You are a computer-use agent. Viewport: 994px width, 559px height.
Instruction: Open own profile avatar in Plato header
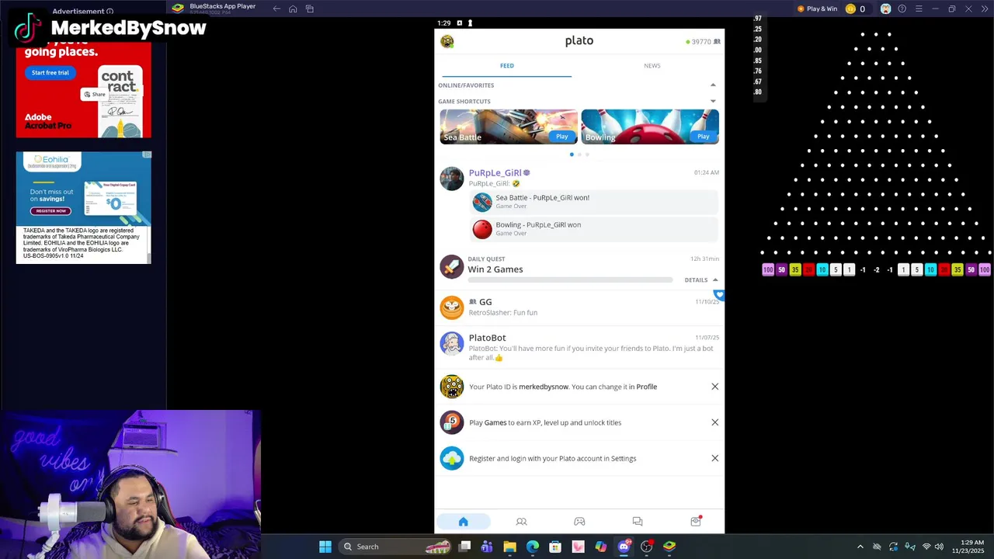coord(447,41)
